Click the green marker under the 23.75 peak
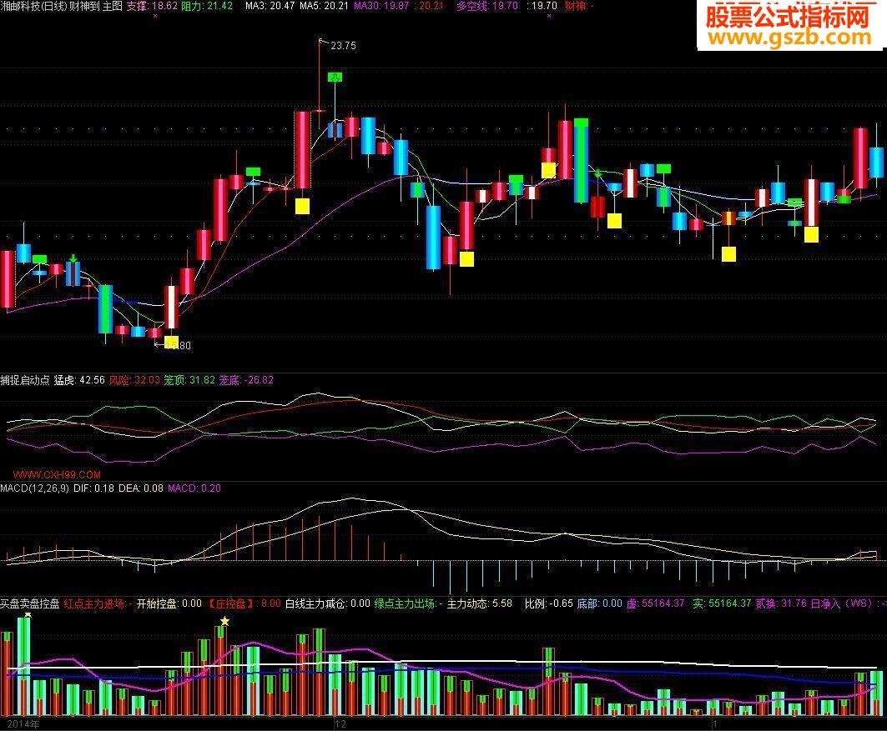The image size is (887, 731). click(335, 77)
